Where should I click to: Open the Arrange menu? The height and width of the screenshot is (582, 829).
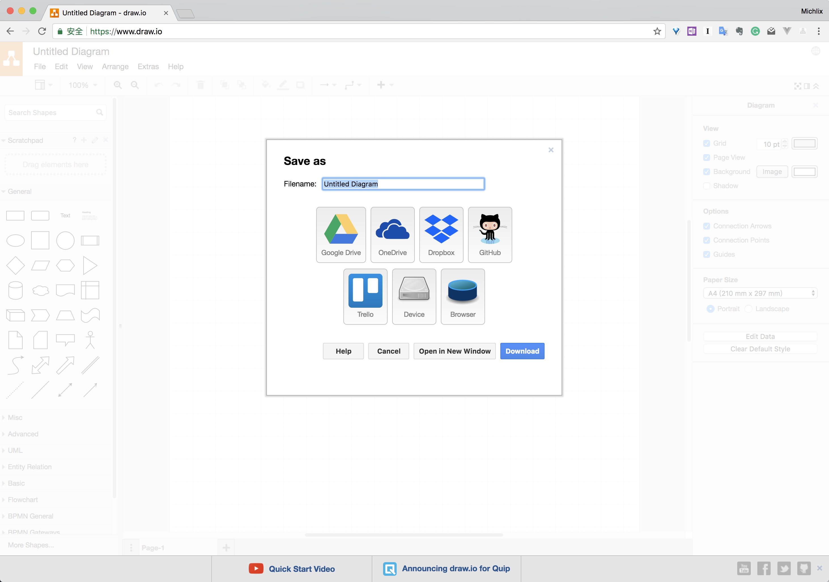115,66
